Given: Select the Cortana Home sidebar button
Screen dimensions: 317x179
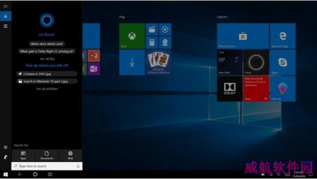Looking at the screenshot, I should 5,16.
